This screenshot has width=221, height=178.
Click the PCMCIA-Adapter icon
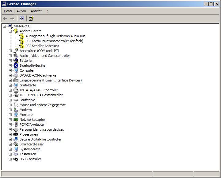(x=16, y=125)
